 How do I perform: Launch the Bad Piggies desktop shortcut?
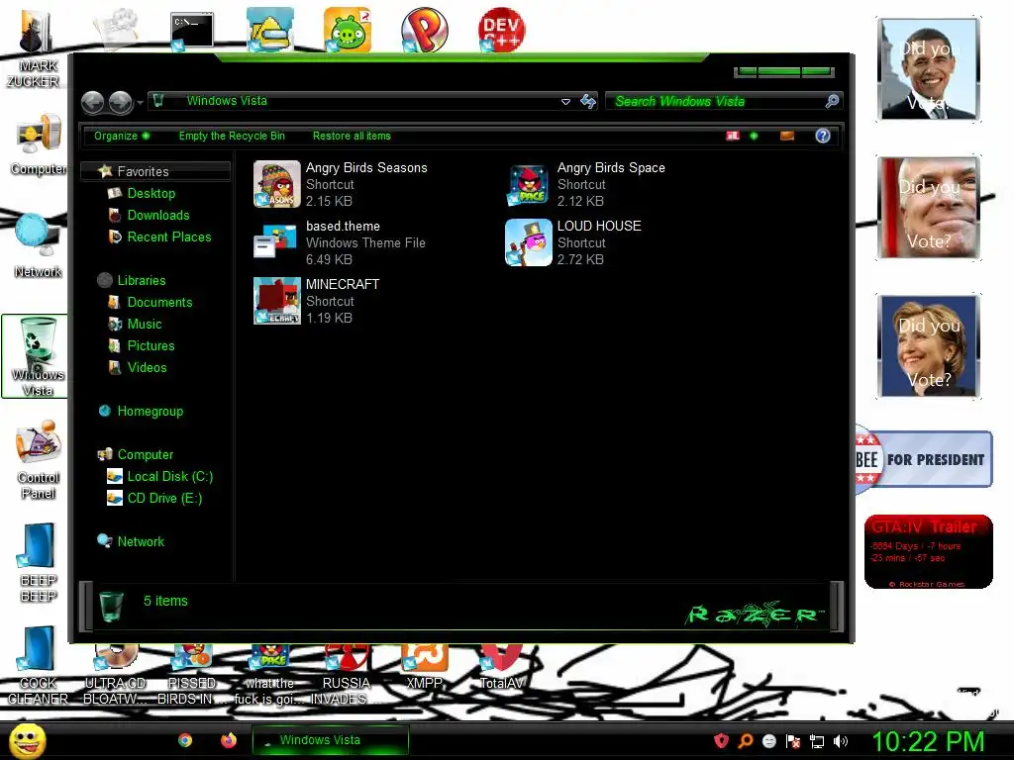(348, 30)
